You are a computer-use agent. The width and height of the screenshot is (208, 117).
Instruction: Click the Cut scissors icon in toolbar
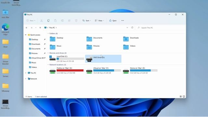(42, 20)
